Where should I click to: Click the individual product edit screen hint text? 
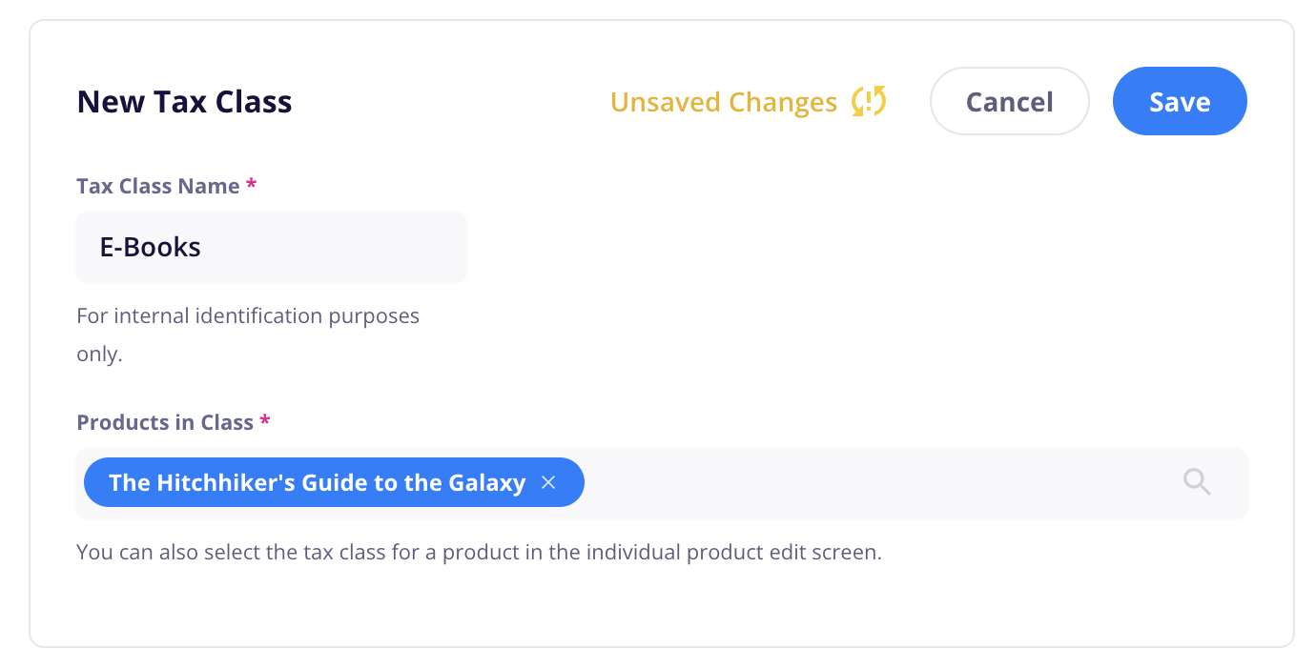[479, 552]
